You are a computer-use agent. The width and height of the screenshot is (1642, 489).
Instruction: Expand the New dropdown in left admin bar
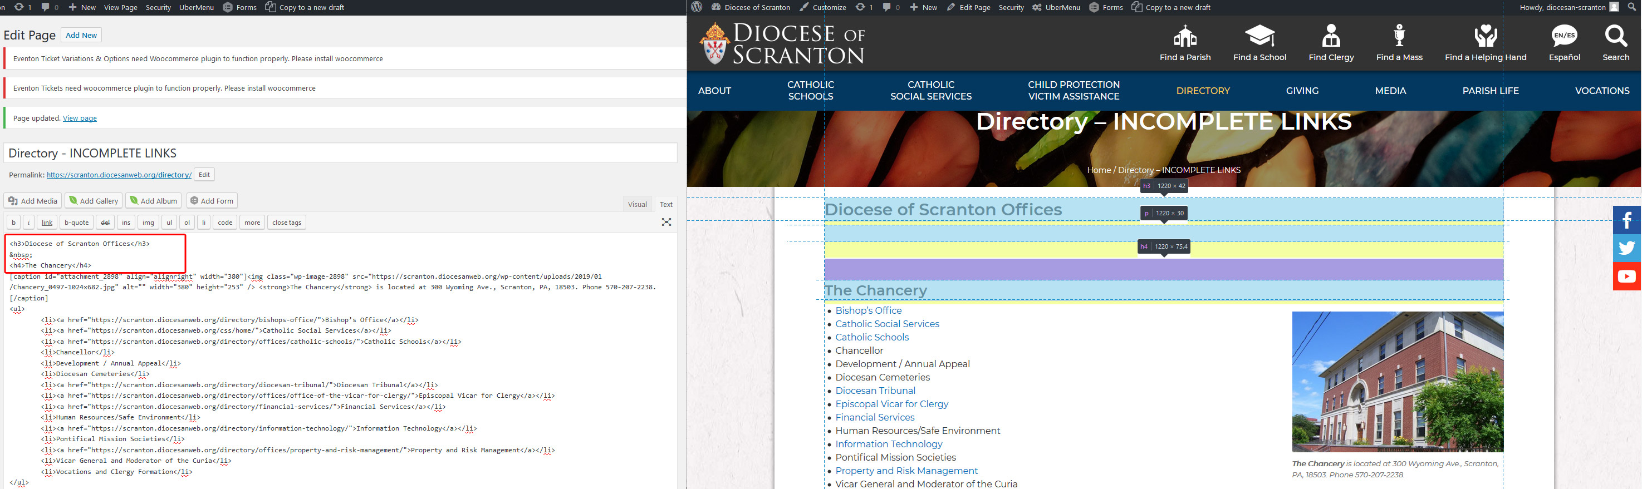tap(82, 8)
